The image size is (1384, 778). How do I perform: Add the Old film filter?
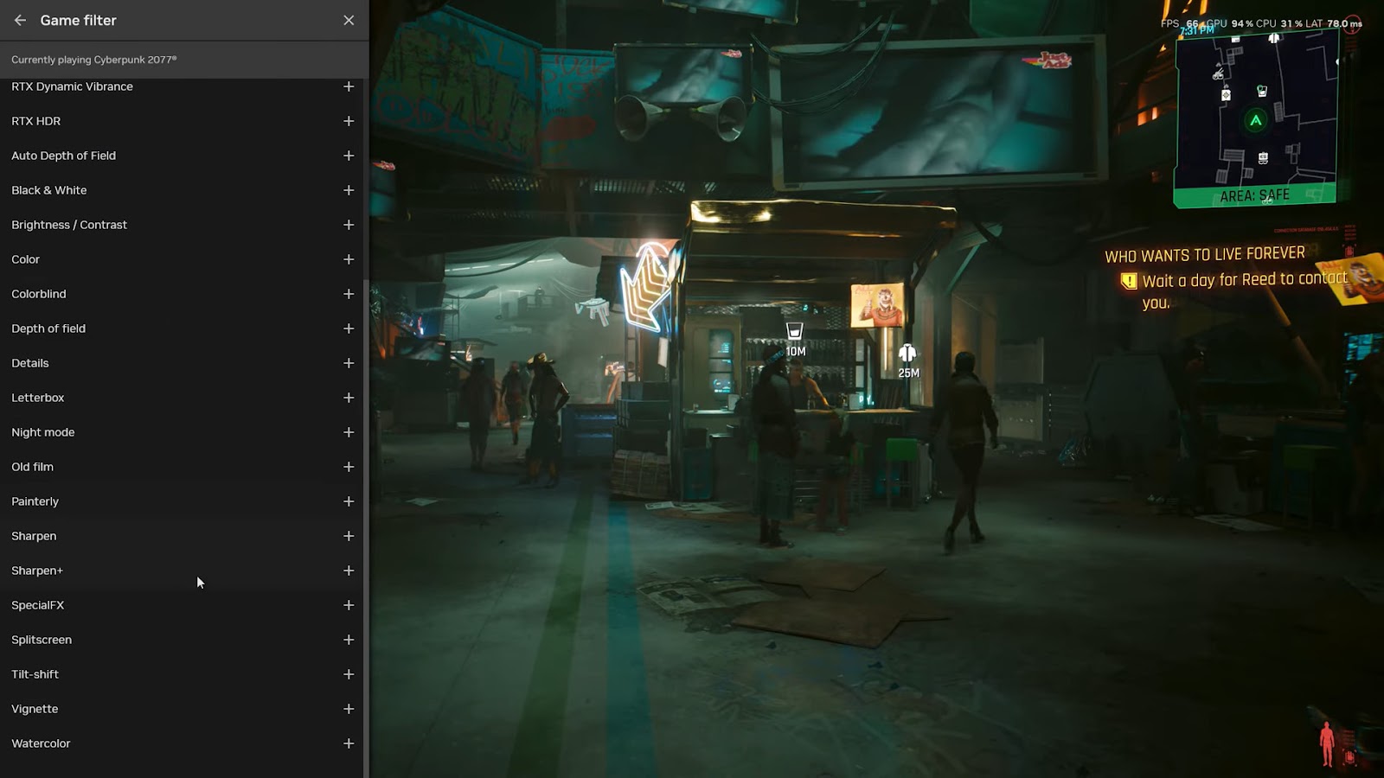click(x=349, y=467)
